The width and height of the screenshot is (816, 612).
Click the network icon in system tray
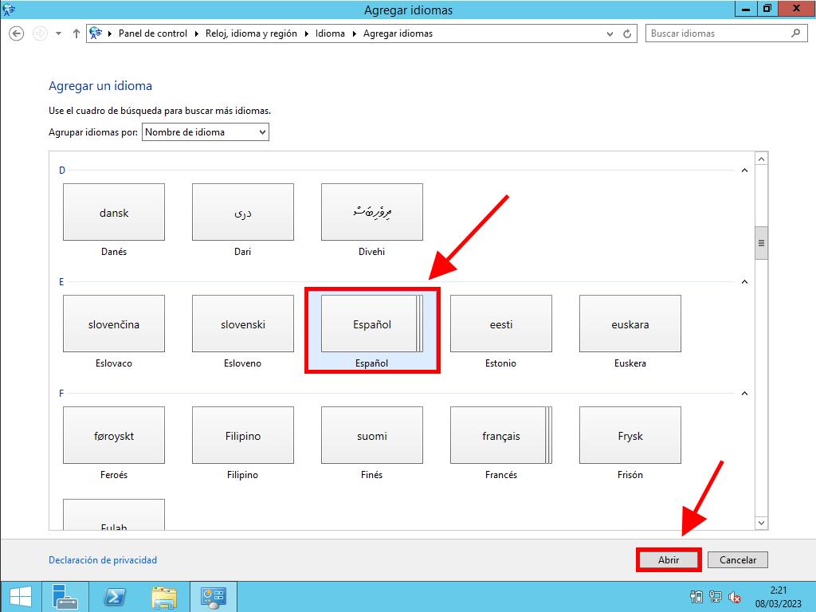pyautogui.click(x=716, y=597)
